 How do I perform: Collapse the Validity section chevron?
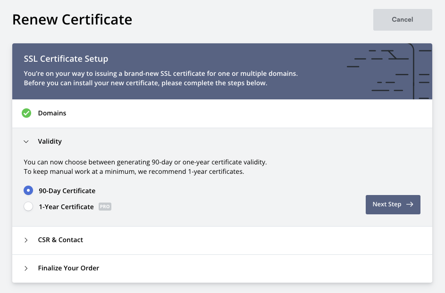26,141
